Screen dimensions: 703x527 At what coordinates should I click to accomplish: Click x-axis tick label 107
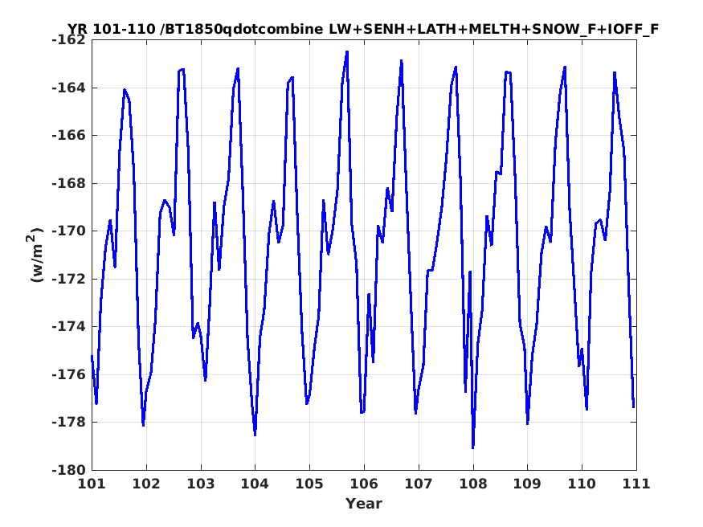419,484
